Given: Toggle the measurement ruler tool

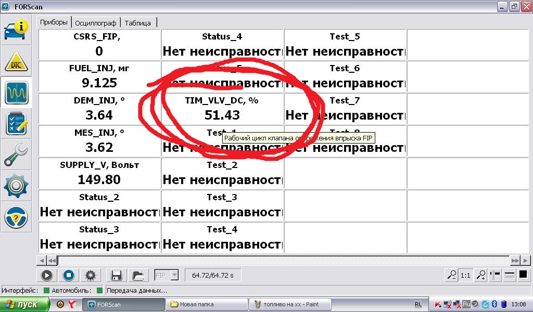Looking at the screenshot, I should pos(494,275).
